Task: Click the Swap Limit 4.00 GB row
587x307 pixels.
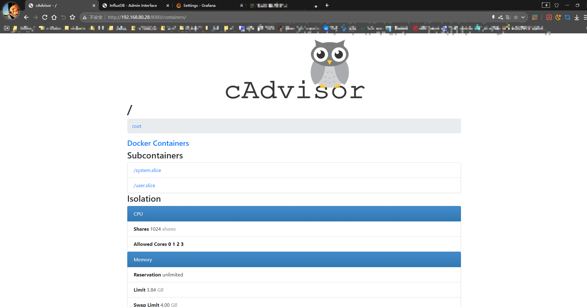Action: tap(294, 302)
